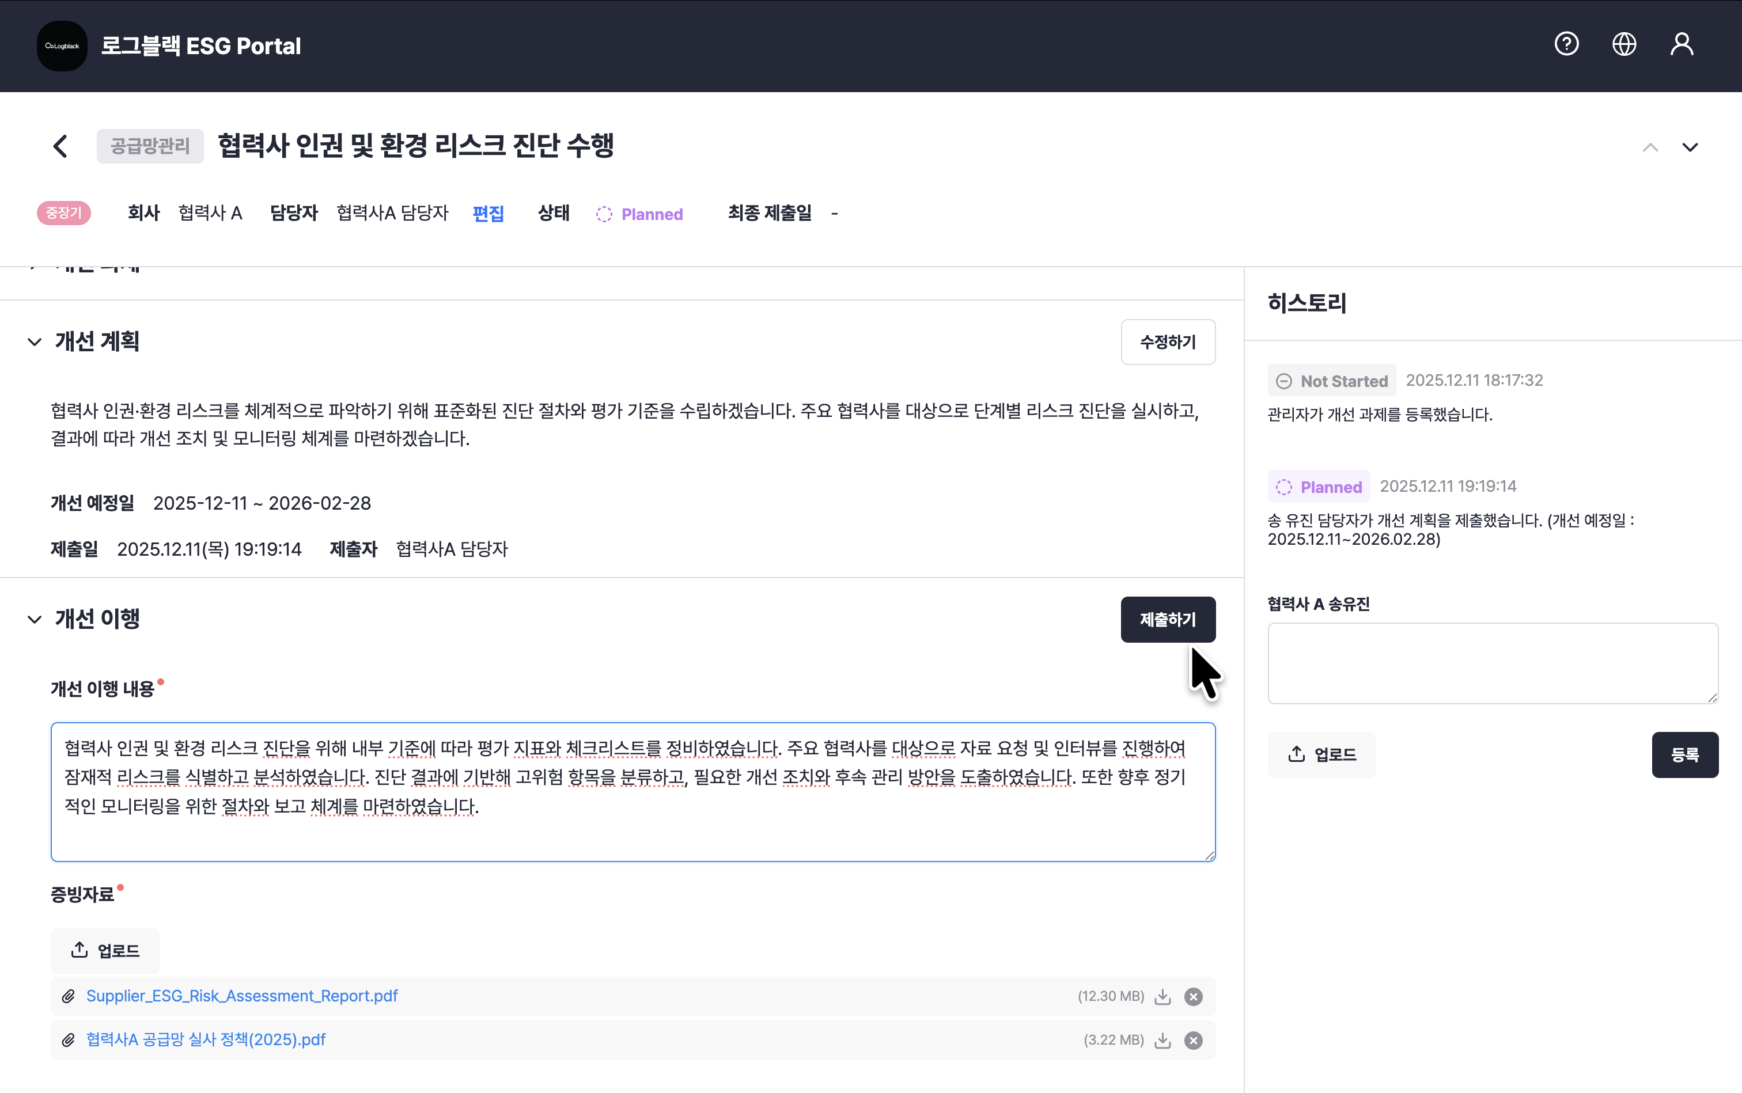
Task: Open the Supplier_ESG_Risk_Assessment_Report.pdf link
Action: point(241,996)
